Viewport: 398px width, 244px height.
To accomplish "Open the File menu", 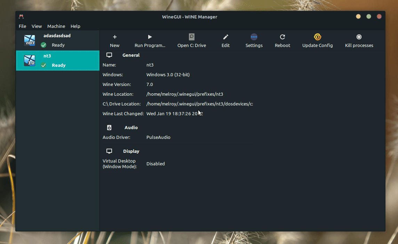I will pyautogui.click(x=22, y=26).
